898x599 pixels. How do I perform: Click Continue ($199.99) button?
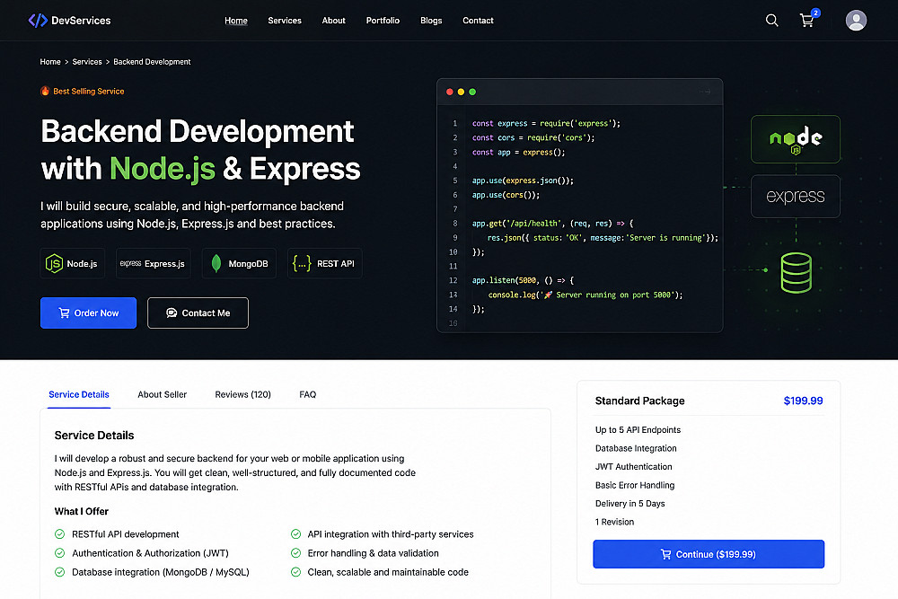click(x=709, y=554)
